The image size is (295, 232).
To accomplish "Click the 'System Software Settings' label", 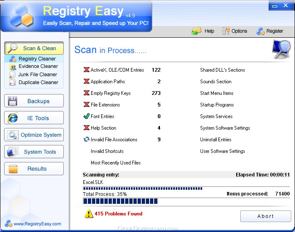I will 225,128.
